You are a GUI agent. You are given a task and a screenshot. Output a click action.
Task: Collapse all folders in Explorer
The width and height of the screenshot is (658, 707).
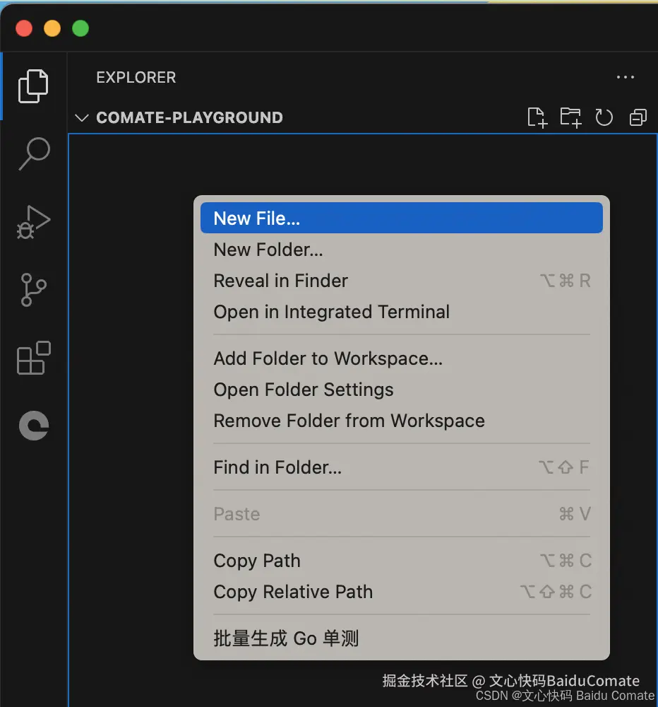coord(638,117)
